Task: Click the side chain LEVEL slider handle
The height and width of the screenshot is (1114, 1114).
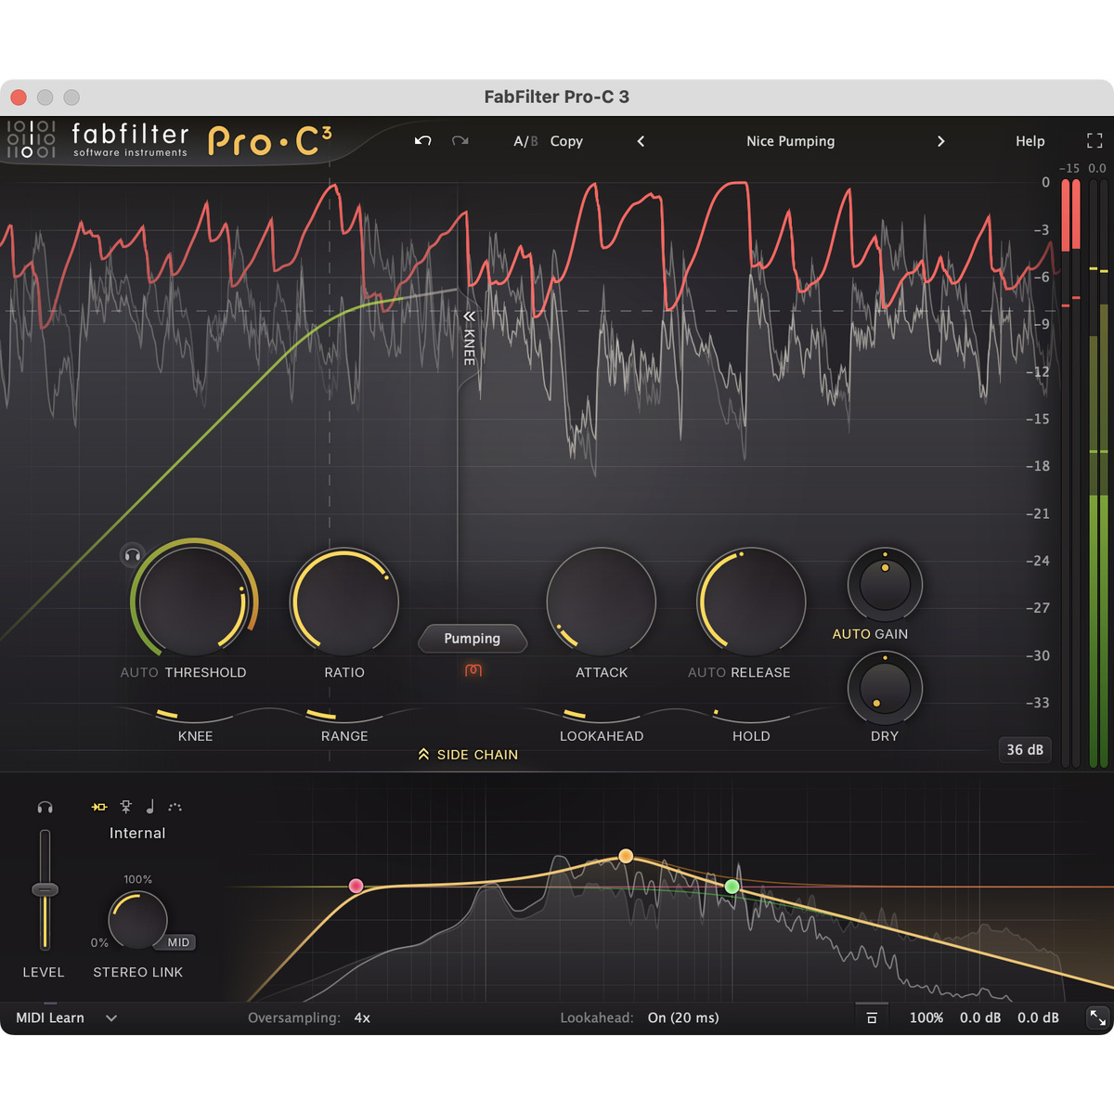Action: coord(45,889)
